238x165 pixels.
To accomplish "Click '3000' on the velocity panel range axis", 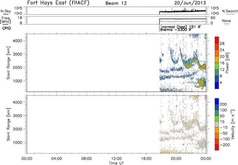I will pos(18,116).
